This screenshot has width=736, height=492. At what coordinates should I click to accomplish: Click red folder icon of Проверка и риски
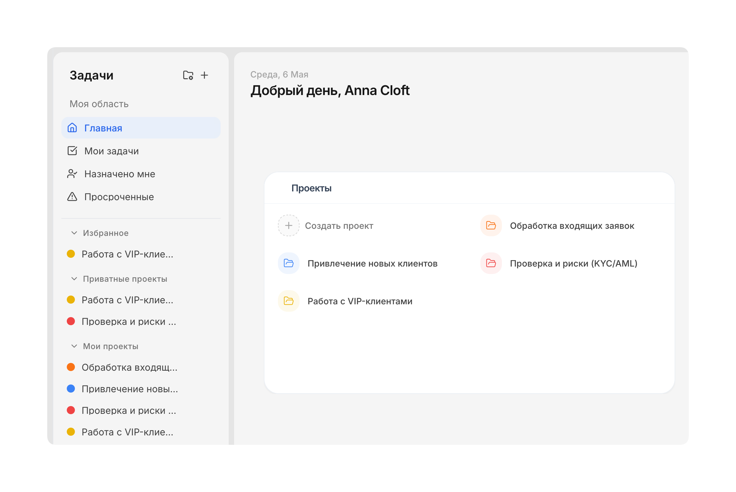pos(491,263)
